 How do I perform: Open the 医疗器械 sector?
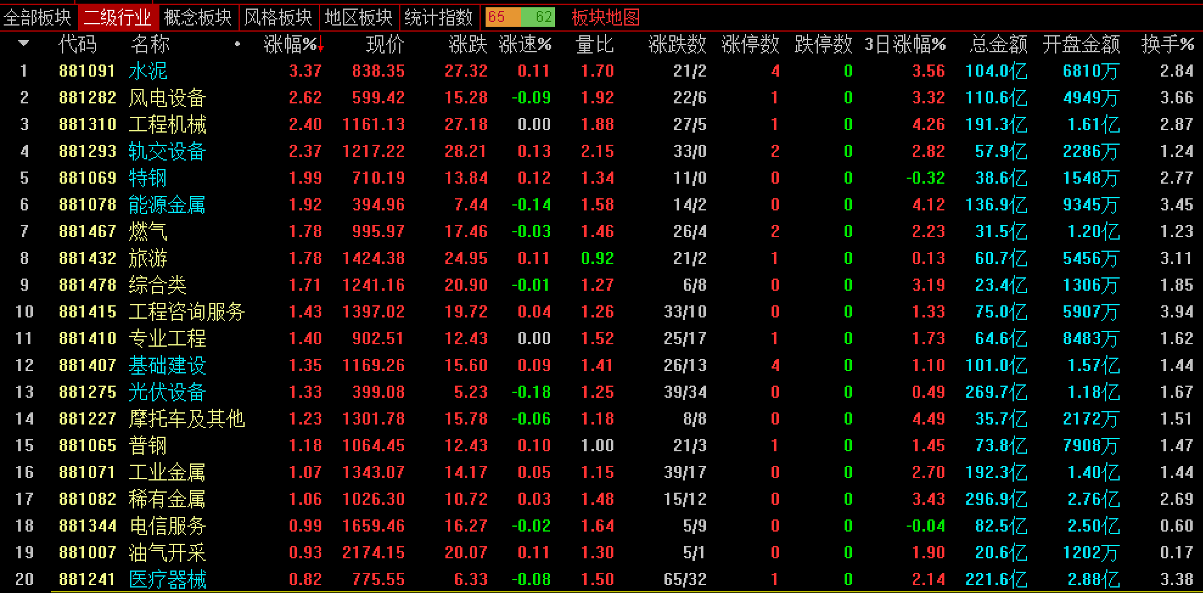[167, 580]
